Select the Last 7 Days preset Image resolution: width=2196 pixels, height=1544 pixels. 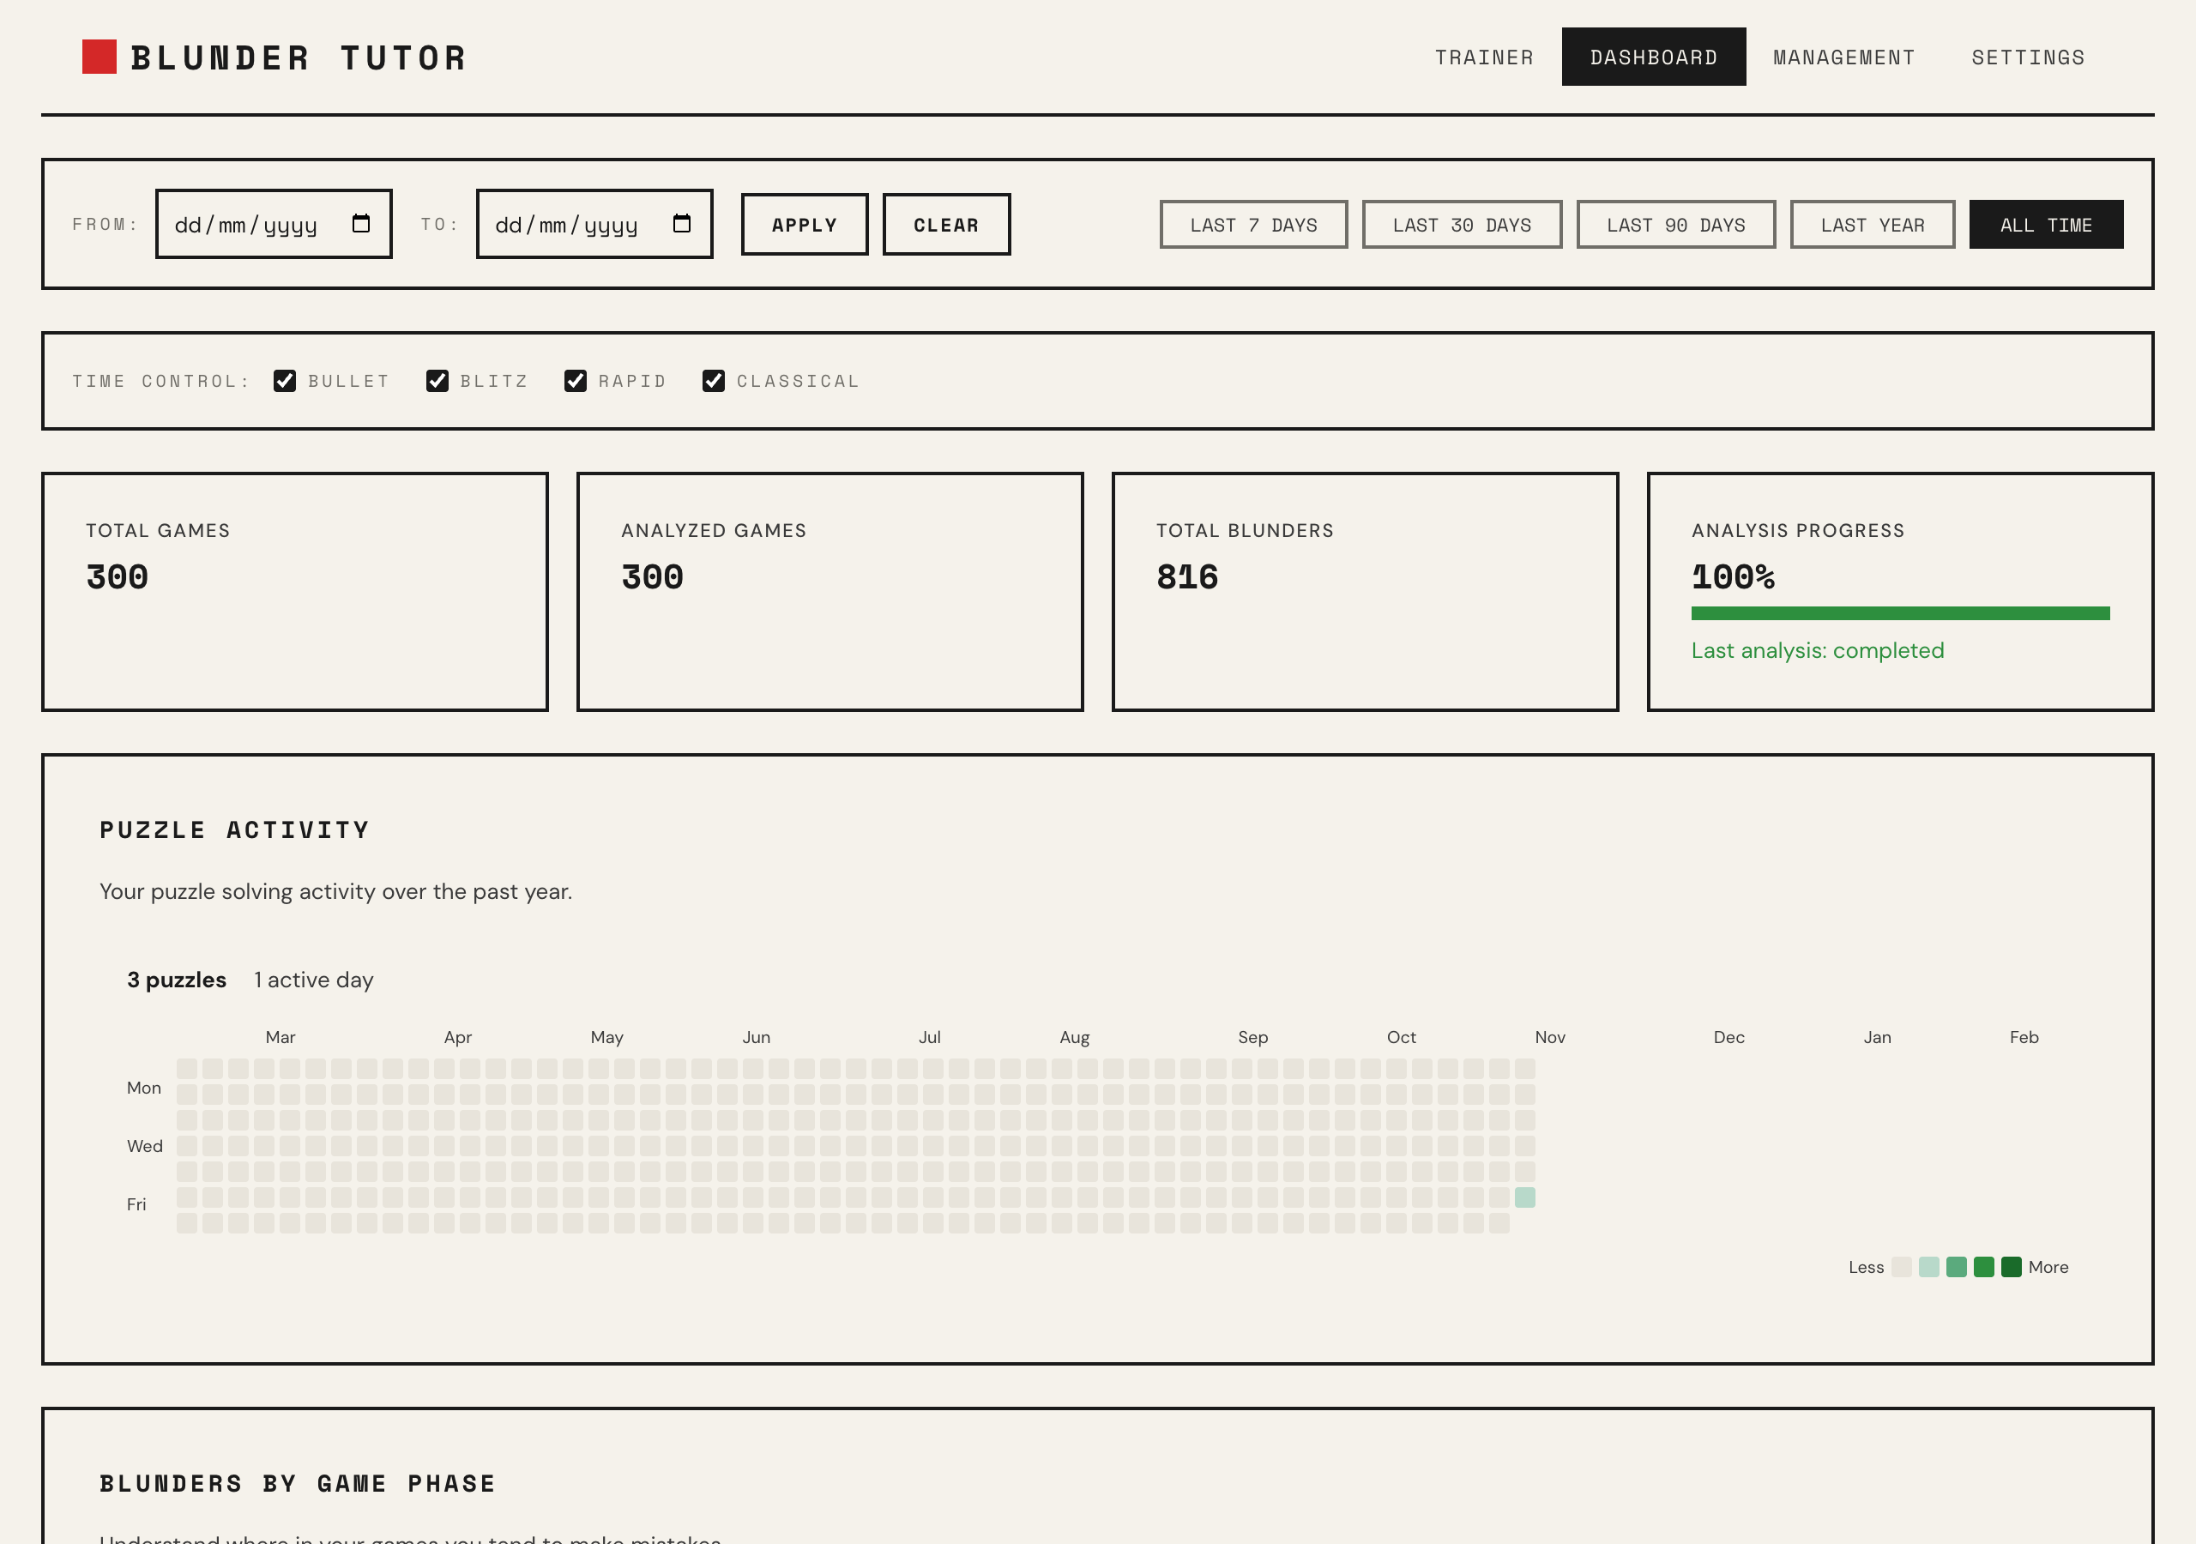(1253, 225)
